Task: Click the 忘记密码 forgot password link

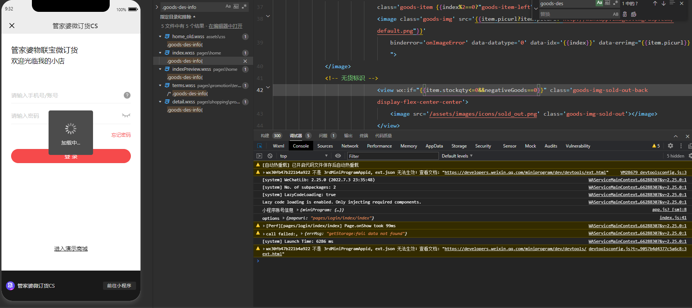Action: point(121,135)
